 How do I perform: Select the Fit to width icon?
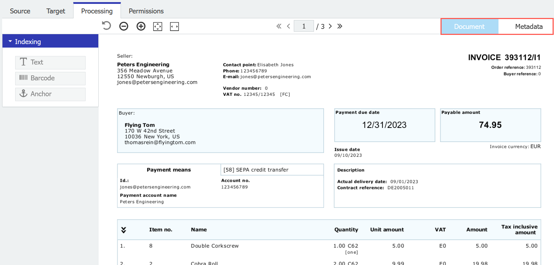174,26
